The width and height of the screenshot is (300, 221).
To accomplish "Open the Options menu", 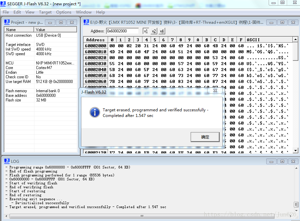I will pos(63,12).
